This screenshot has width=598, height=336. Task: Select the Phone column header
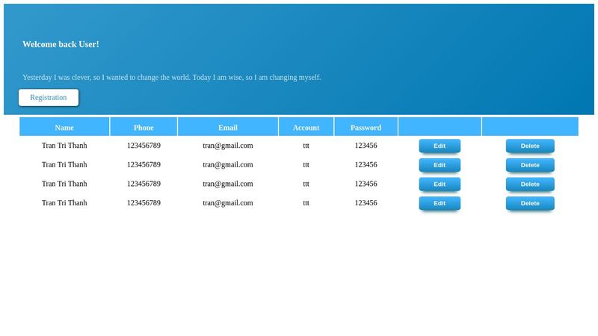tap(144, 127)
